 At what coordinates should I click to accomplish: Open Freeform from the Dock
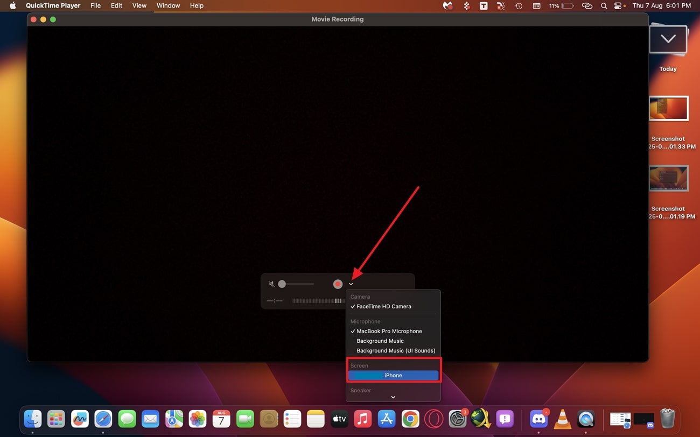click(x=80, y=419)
